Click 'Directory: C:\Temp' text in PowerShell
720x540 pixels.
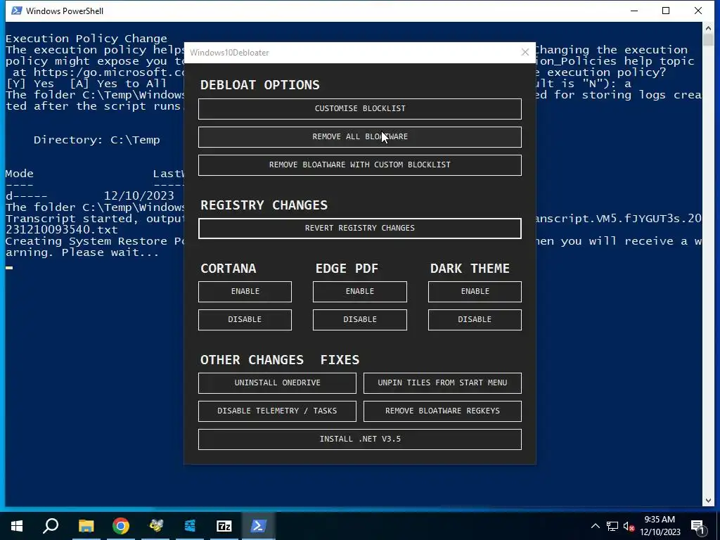(x=96, y=140)
